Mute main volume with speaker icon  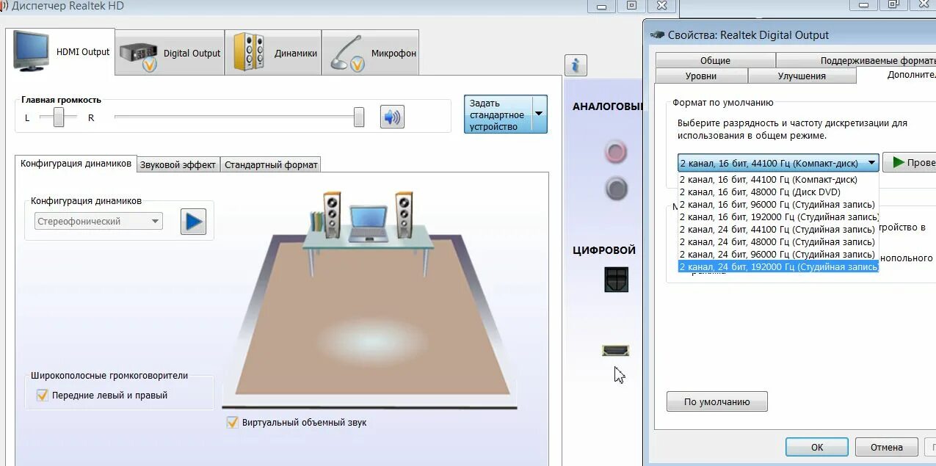(392, 117)
